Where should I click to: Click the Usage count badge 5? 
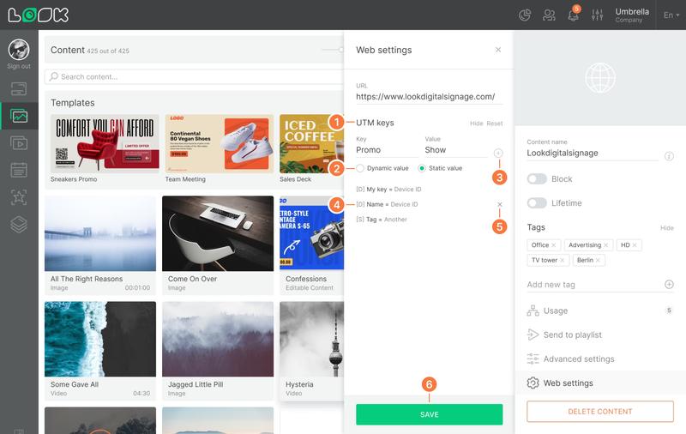pos(669,310)
